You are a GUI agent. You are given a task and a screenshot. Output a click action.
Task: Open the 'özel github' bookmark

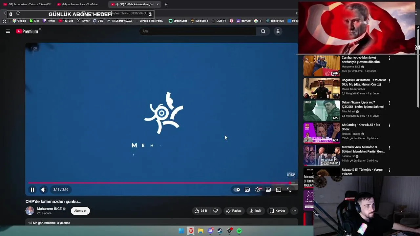(x=275, y=21)
